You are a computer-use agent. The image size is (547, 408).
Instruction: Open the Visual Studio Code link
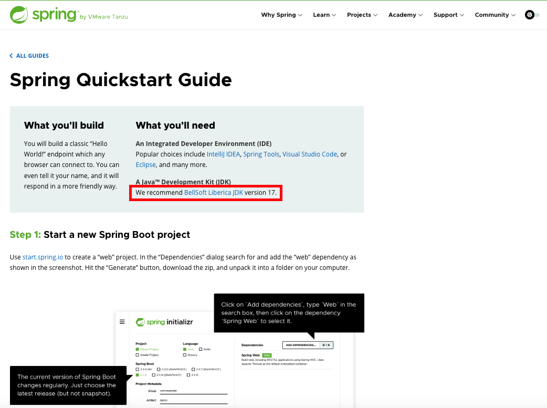(310, 154)
